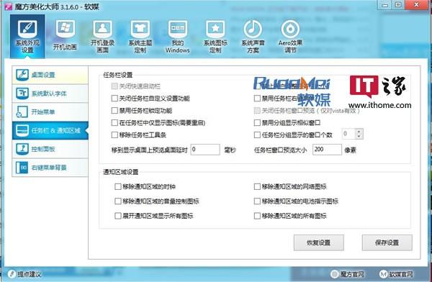Open the 系统声音方案 module

coord(253,36)
